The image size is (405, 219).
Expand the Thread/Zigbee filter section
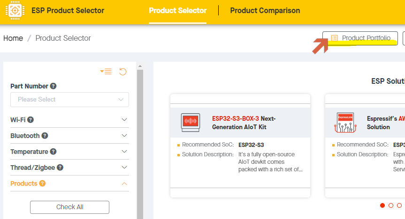[x=70, y=168]
